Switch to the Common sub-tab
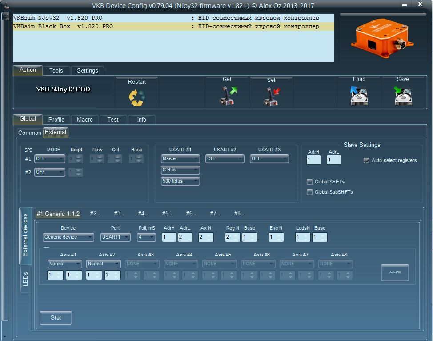The width and height of the screenshot is (433, 341). pyautogui.click(x=29, y=133)
